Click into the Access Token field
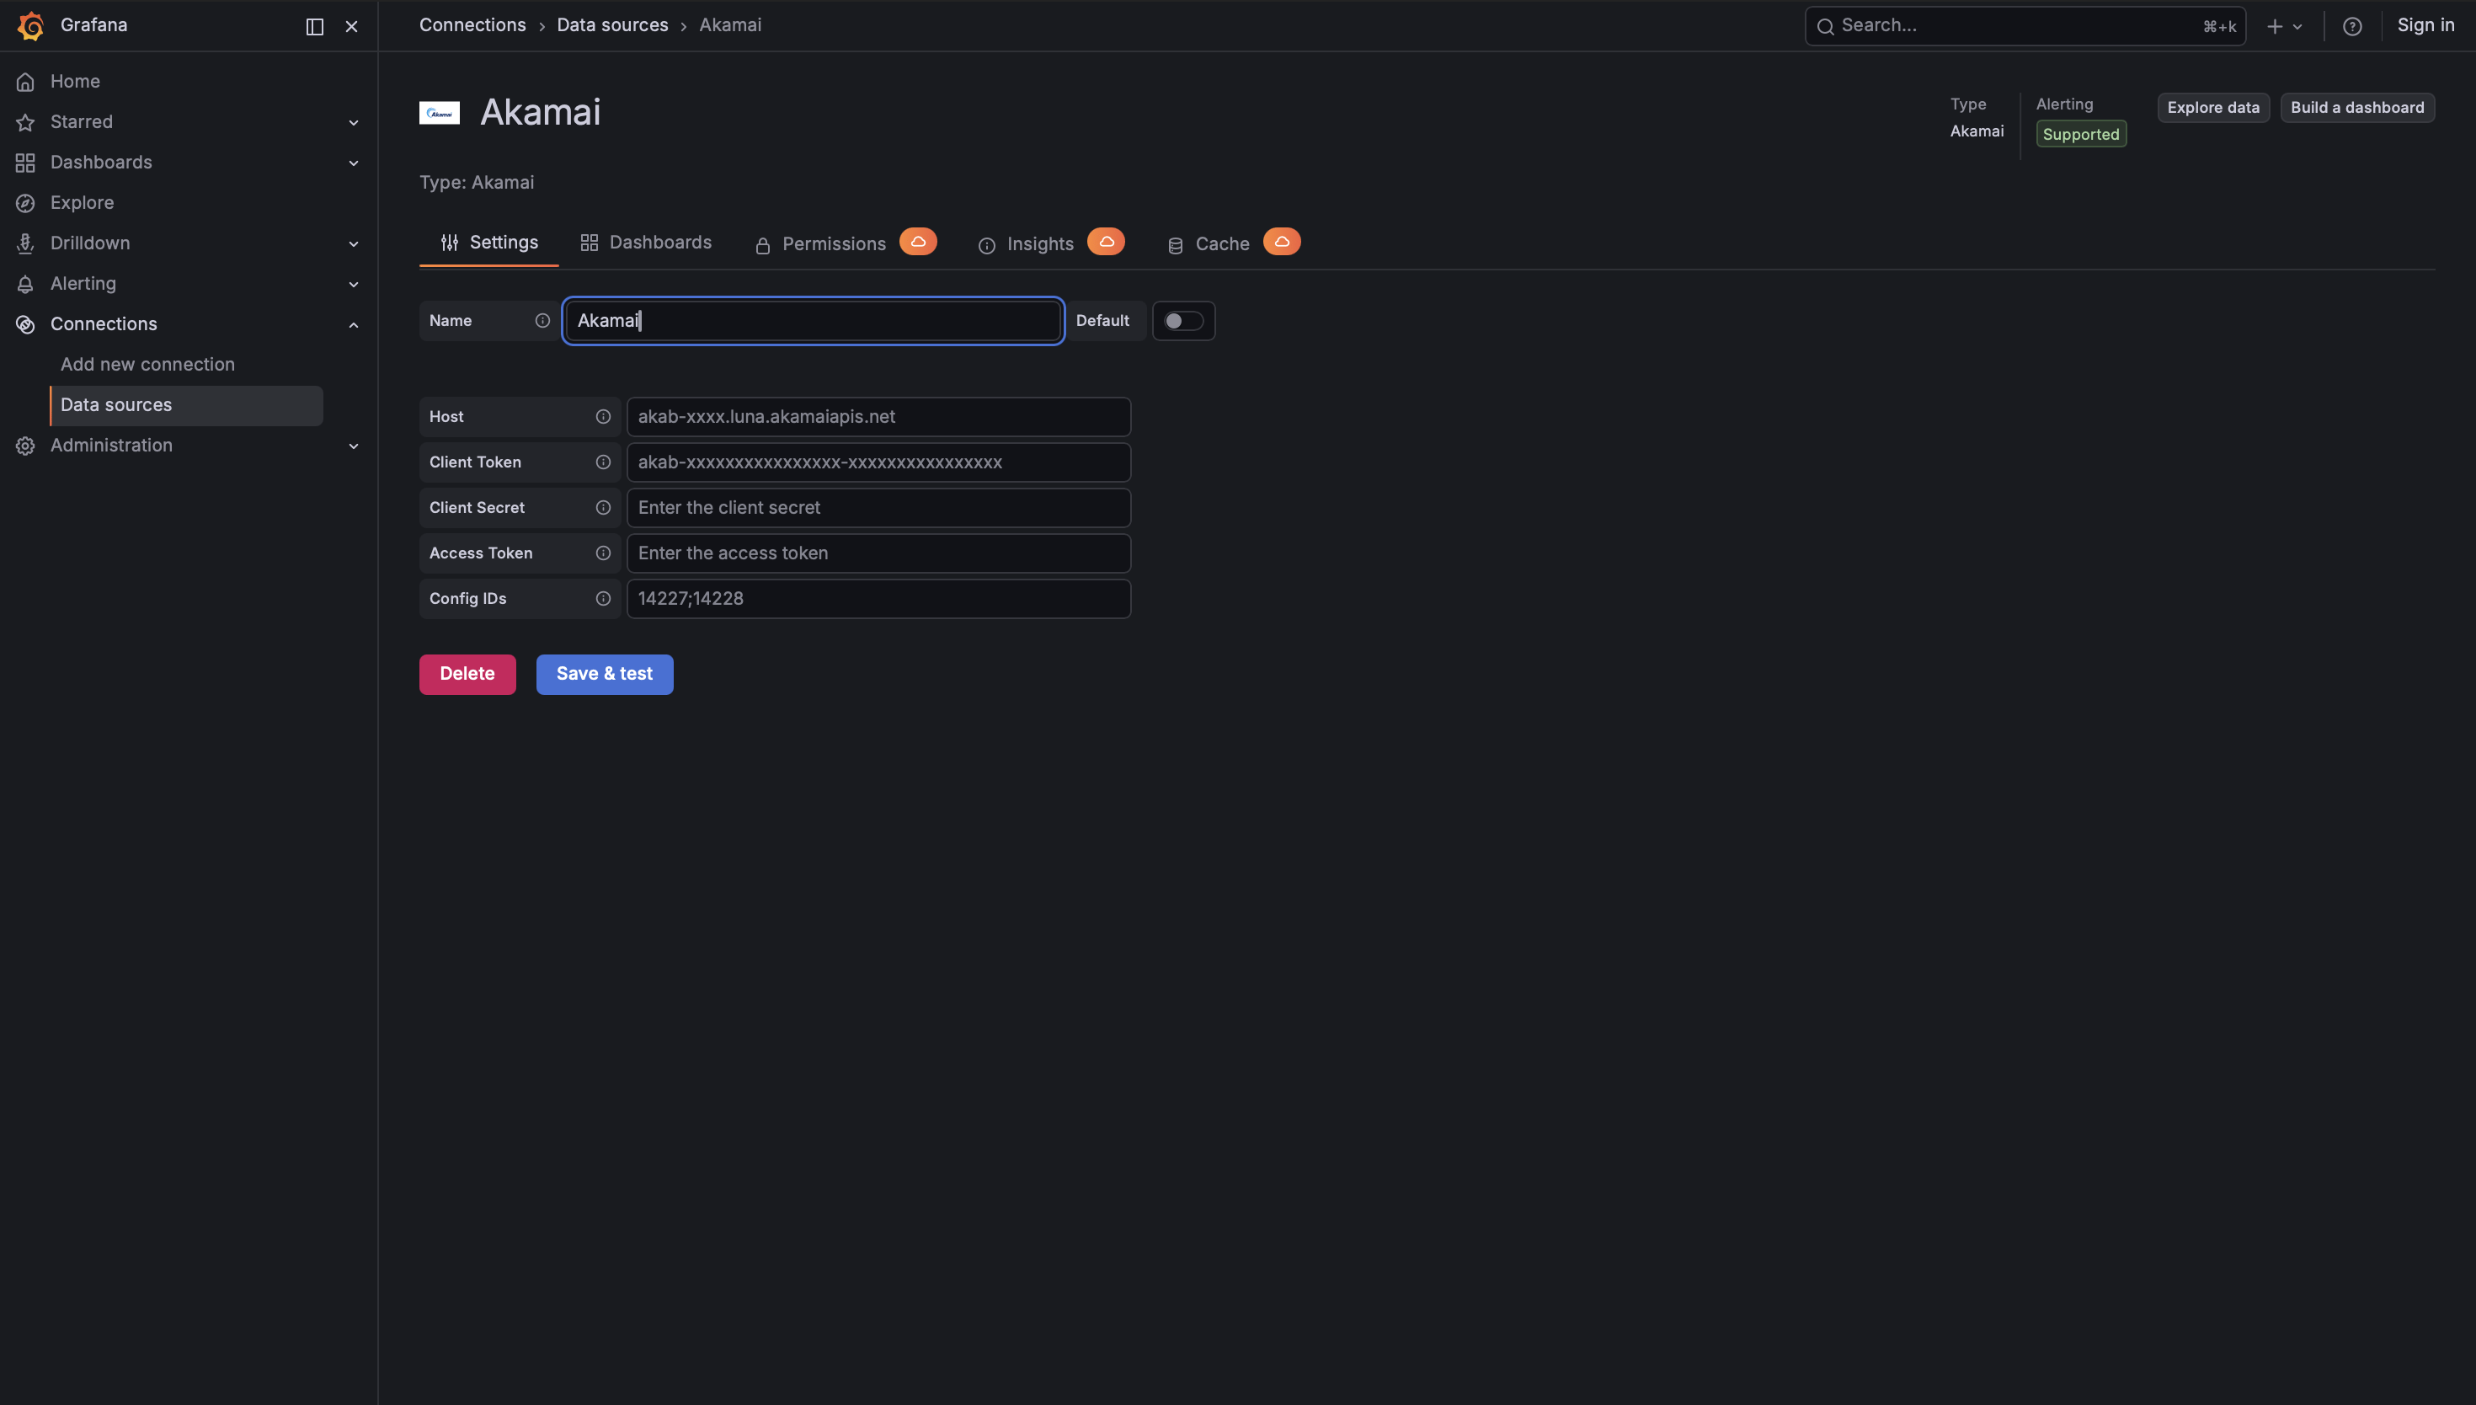The image size is (2476, 1405). click(878, 553)
